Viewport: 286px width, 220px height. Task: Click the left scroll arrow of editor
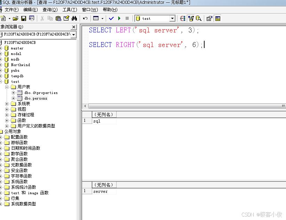point(85,106)
